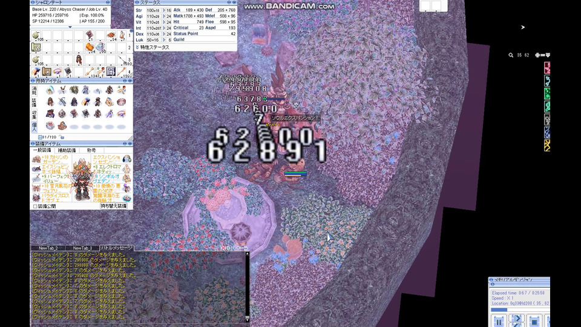
Task: Use the meat item with count 24 in hotbar row 1
Action: click(x=111, y=36)
